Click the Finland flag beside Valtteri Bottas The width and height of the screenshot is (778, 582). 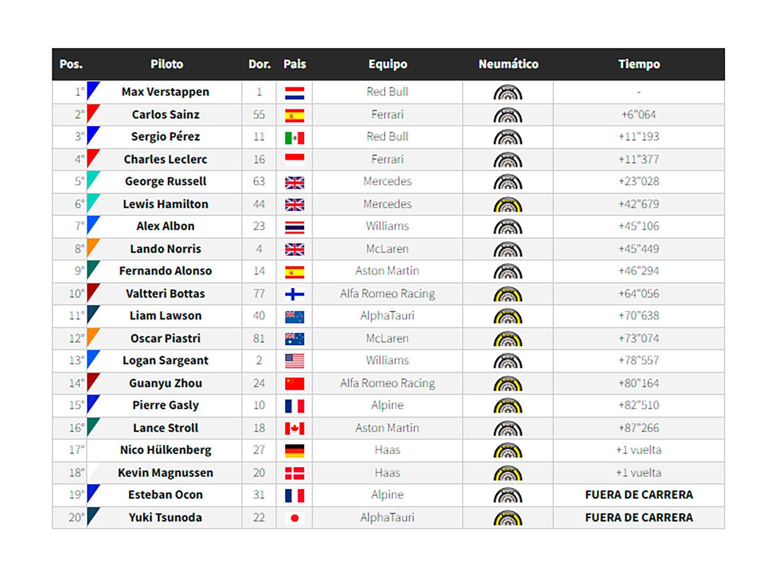[294, 294]
